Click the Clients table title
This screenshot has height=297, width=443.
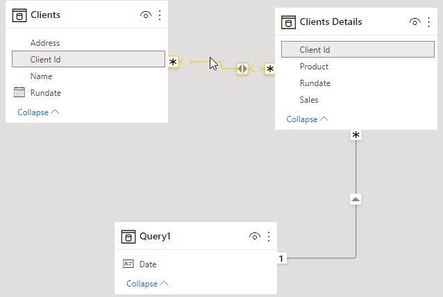pyautogui.click(x=45, y=15)
